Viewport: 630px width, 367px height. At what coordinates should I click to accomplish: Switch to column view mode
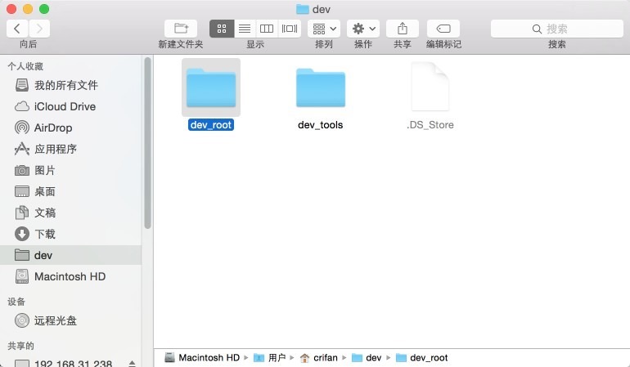click(x=267, y=29)
